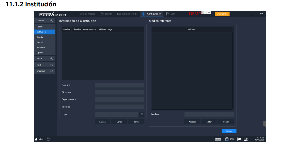Focus the Logo path input field

(116, 114)
